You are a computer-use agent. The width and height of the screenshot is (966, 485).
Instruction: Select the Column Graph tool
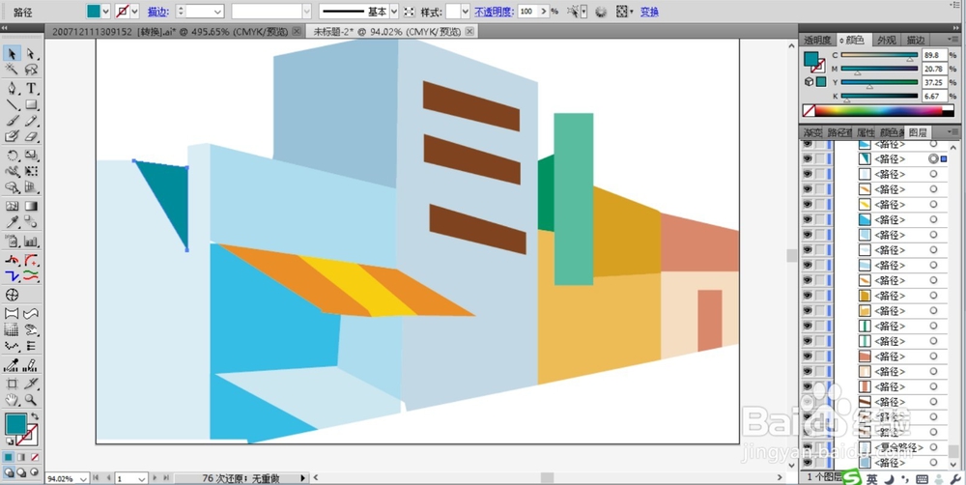click(x=31, y=242)
